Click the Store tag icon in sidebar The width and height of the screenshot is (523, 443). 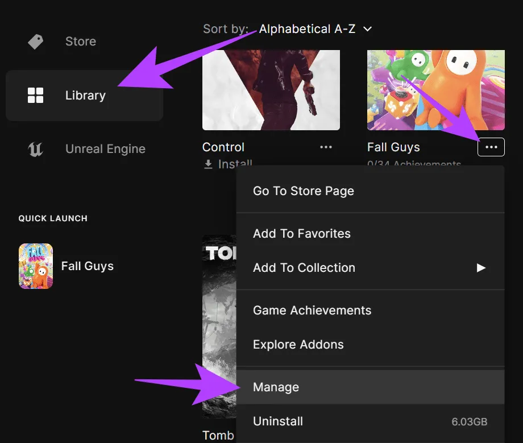[x=36, y=42]
